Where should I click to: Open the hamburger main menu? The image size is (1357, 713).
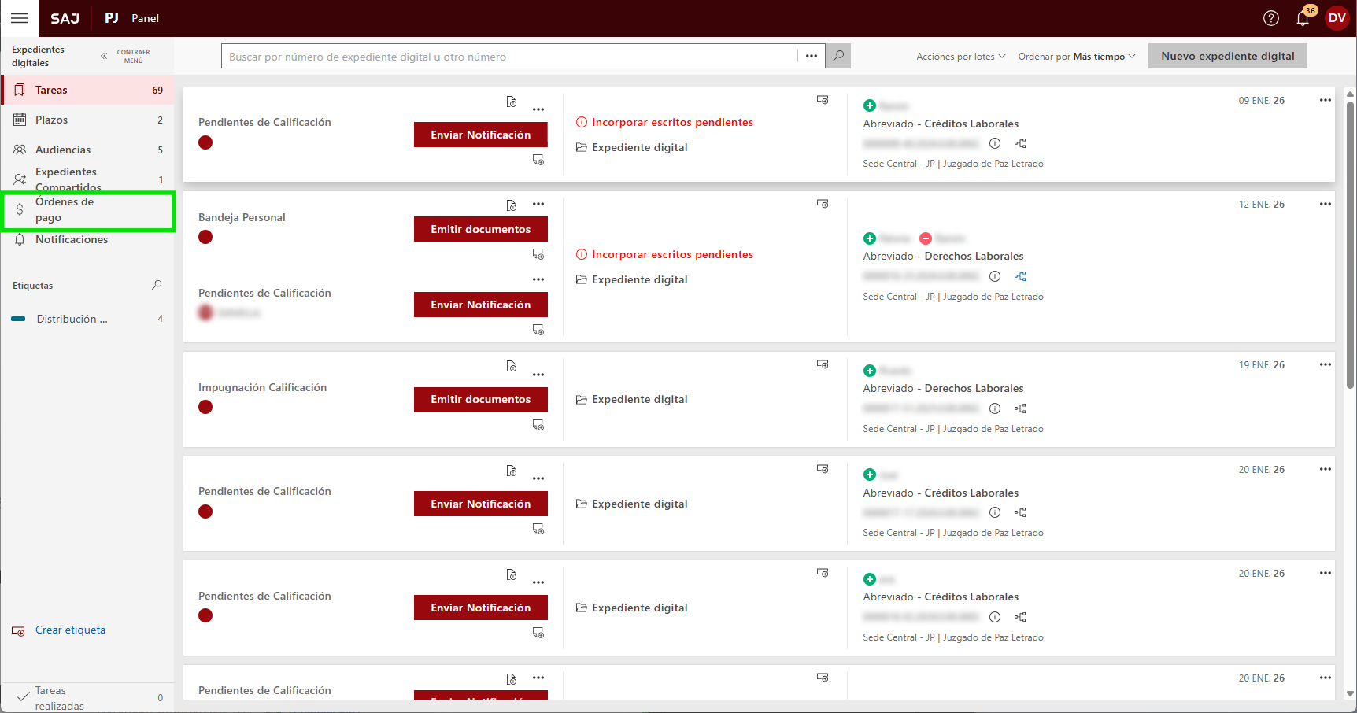20,18
